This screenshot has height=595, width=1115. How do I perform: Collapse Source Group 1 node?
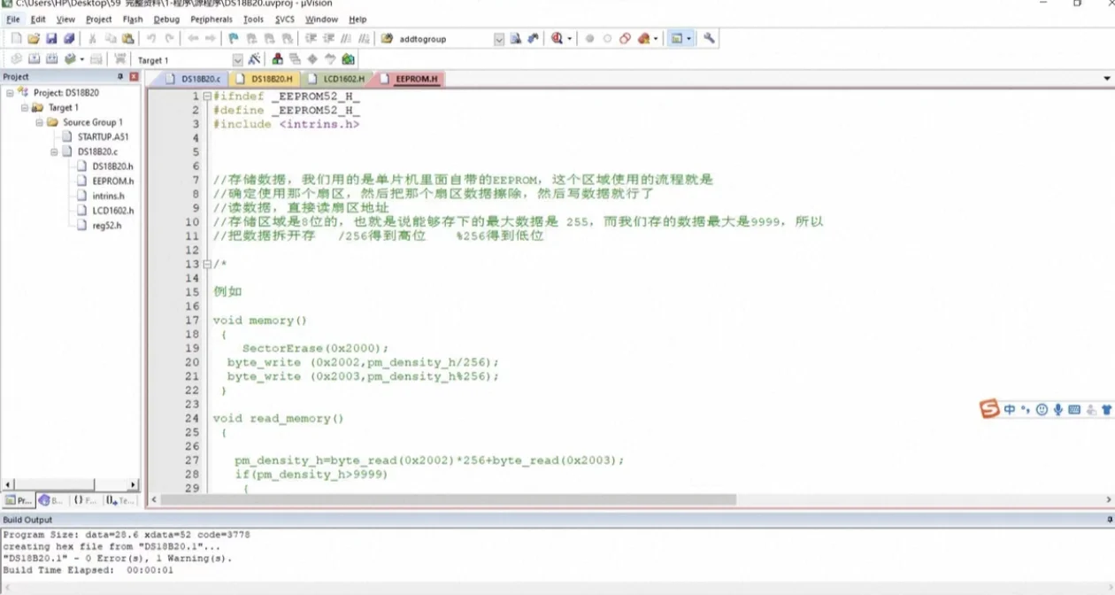[40, 122]
